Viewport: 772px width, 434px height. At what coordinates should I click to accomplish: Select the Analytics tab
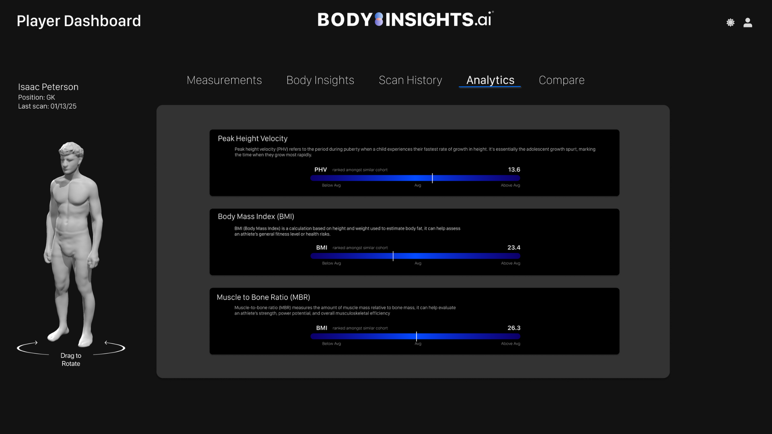coord(490,80)
